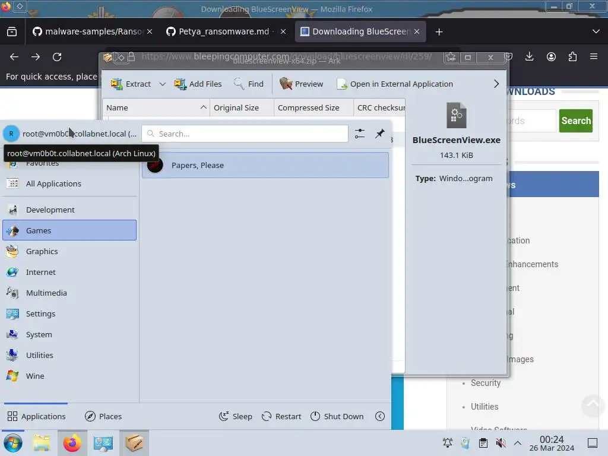Open Firefox account icon

tap(551, 56)
